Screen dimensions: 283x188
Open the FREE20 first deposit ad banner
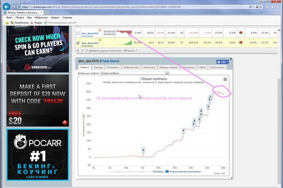[38, 101]
